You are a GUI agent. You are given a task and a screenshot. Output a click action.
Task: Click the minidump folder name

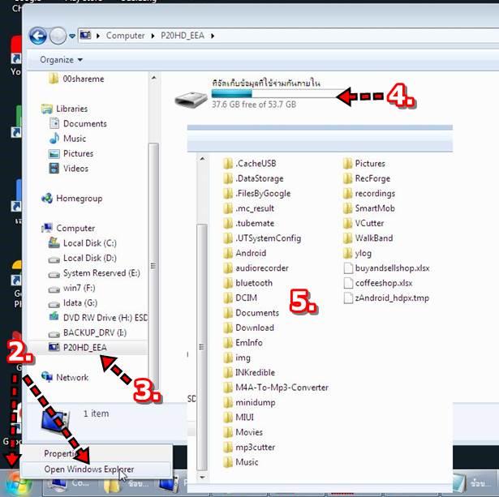pyautogui.click(x=256, y=403)
